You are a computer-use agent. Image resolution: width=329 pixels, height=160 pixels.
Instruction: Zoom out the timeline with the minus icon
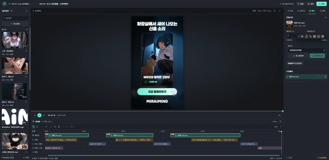click(271, 127)
